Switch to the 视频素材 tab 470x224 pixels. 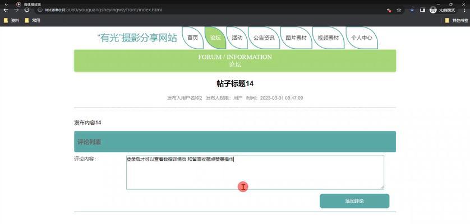click(328, 38)
